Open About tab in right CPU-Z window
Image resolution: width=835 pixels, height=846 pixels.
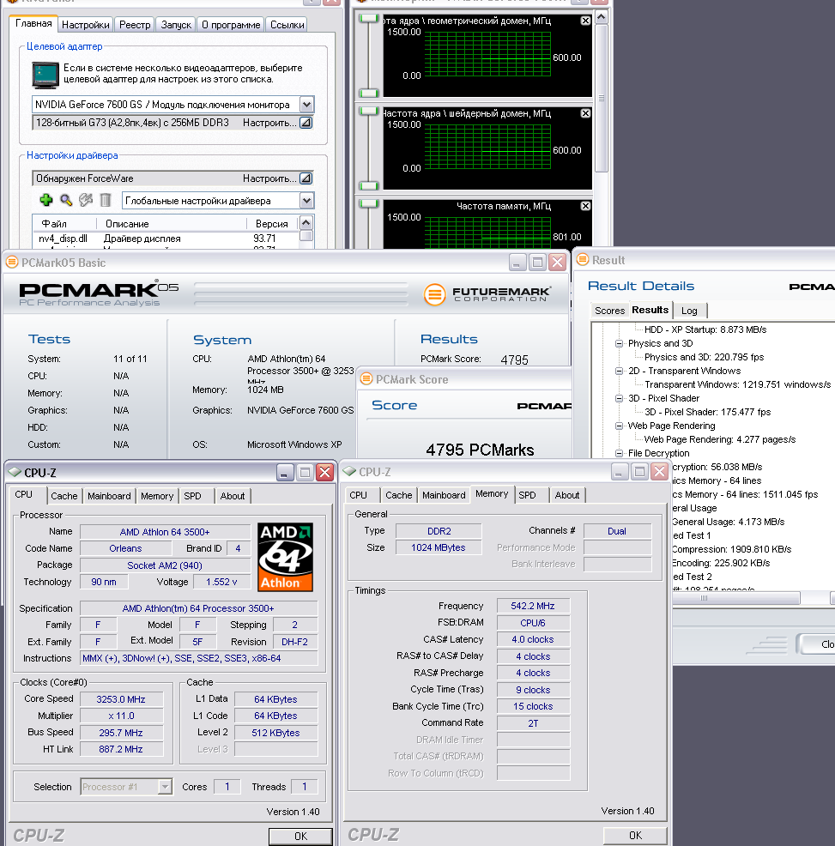pyautogui.click(x=566, y=495)
